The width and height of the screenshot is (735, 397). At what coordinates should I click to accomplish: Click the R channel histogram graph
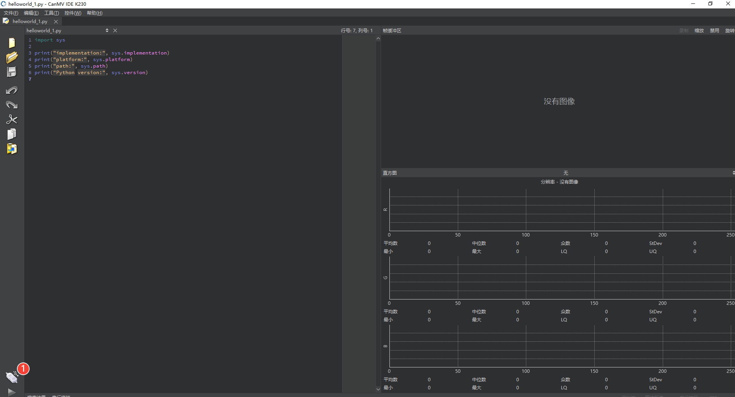tap(562, 210)
